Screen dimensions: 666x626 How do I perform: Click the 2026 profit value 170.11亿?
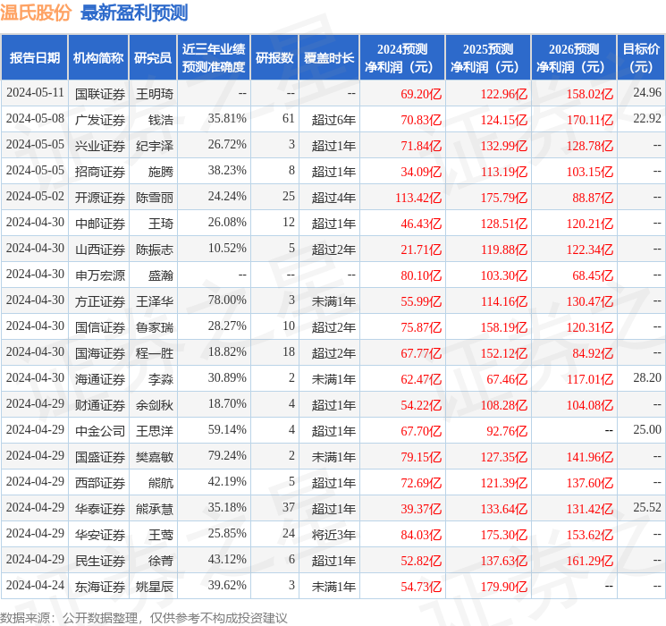[x=590, y=120]
